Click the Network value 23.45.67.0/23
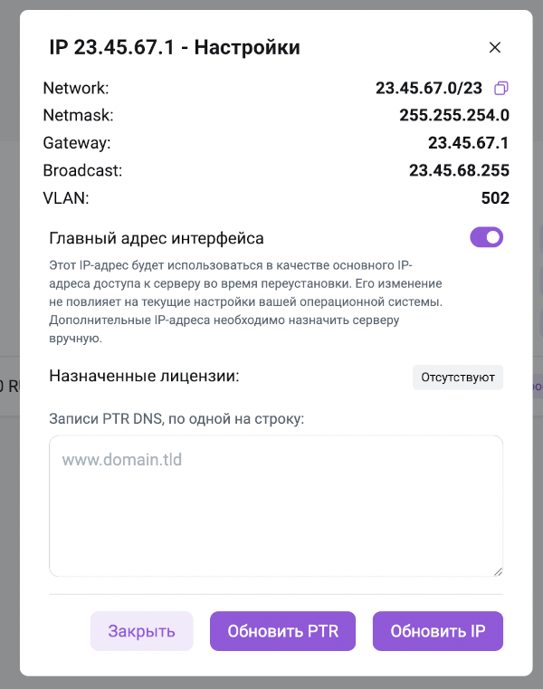Screen dimensions: 543x689 pyautogui.click(x=429, y=89)
